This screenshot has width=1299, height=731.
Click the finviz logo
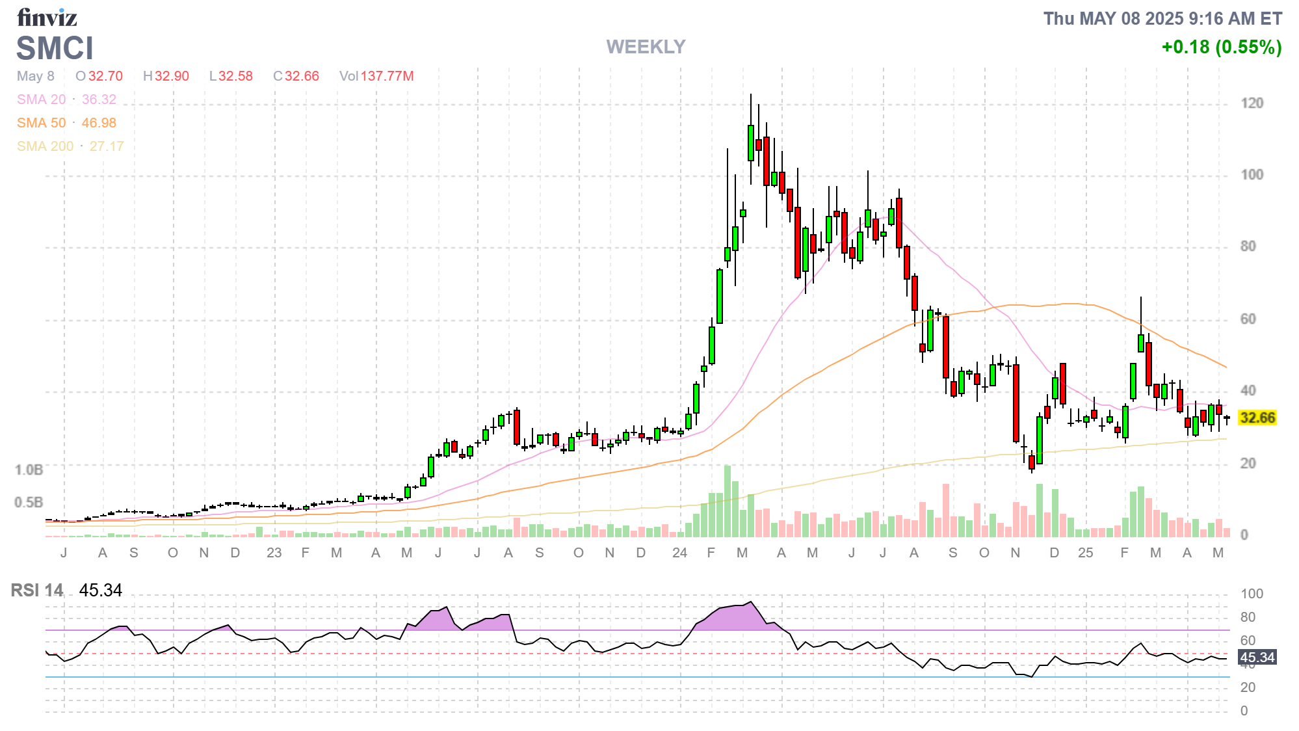point(47,18)
